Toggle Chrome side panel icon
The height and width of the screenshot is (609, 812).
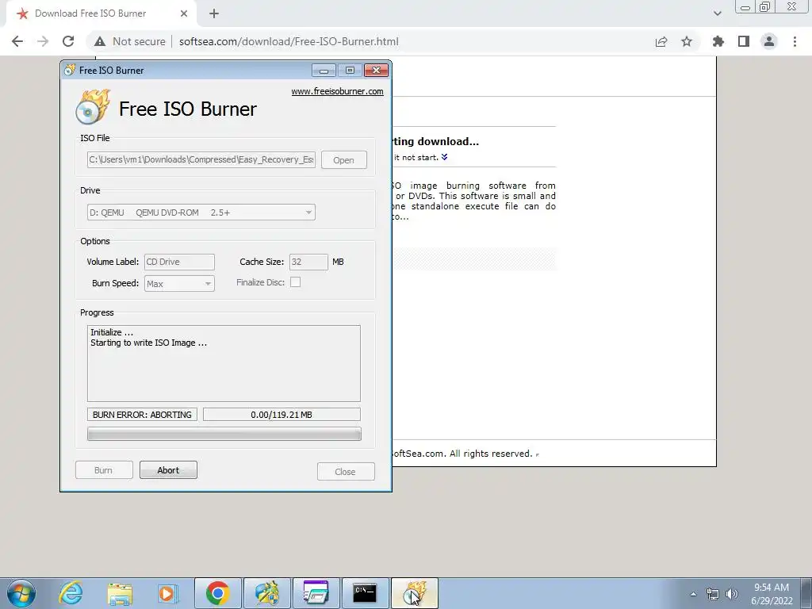pyautogui.click(x=744, y=41)
